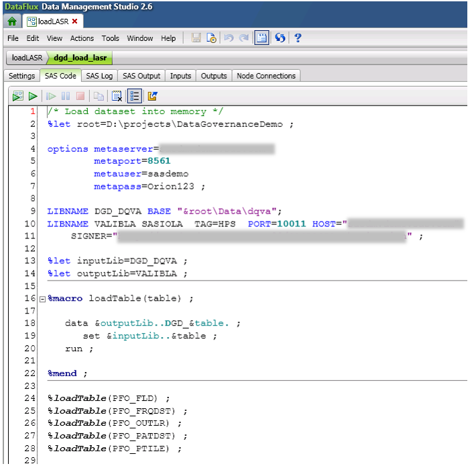
Task: Click the clear log/notes icon
Action: [x=117, y=96]
